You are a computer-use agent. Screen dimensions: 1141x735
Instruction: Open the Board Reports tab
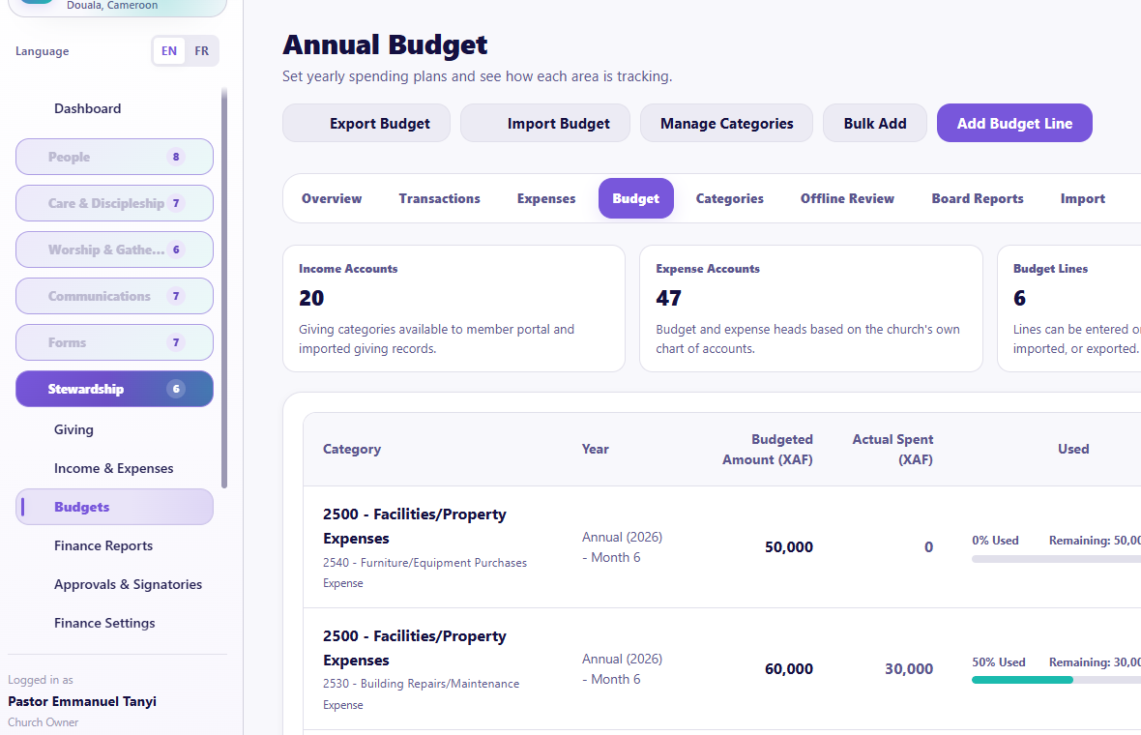[x=978, y=198]
